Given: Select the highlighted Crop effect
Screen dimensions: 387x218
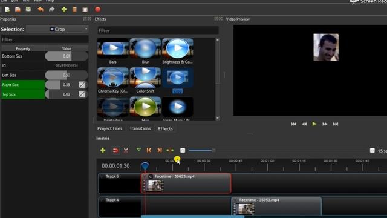Looking at the screenshot, I should point(177,81).
